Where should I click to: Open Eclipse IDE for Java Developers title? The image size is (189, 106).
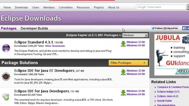(x=42, y=91)
